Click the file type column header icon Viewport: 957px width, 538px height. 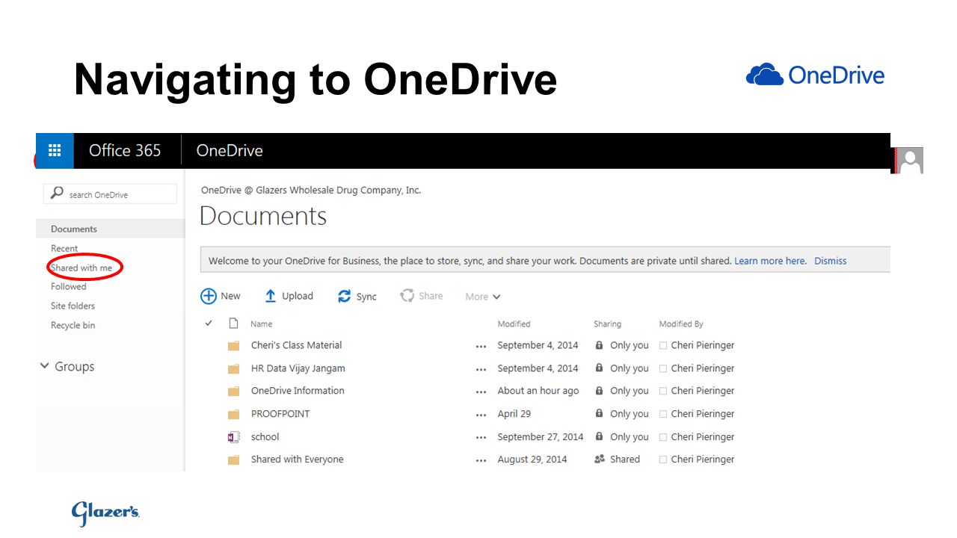[233, 324]
